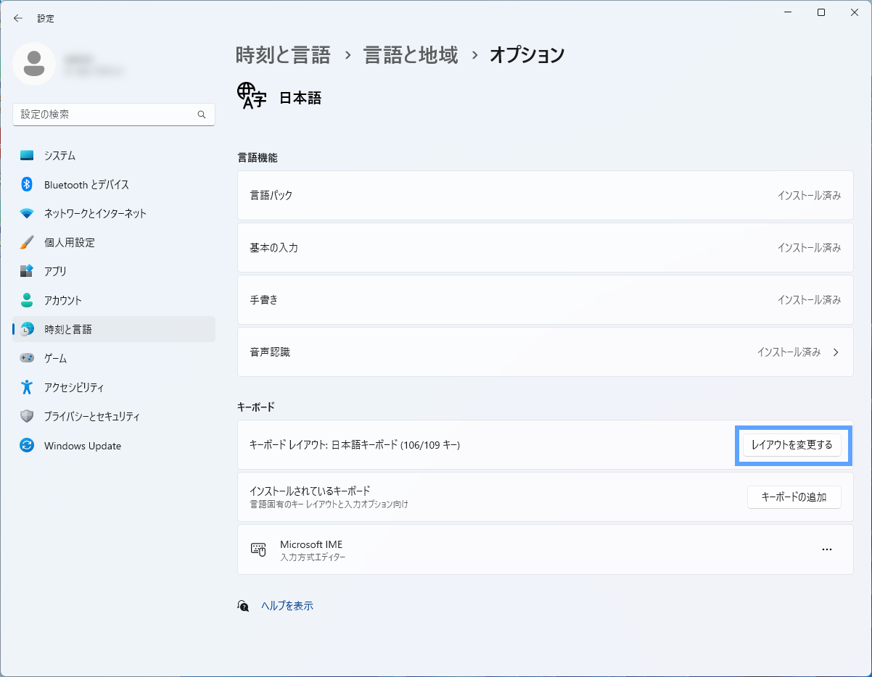
Task: Open Bluetooth とデバイス settings
Action: (114, 185)
